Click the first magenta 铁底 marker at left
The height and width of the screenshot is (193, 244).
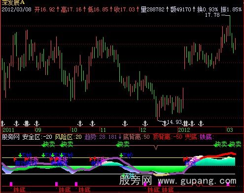11,184
